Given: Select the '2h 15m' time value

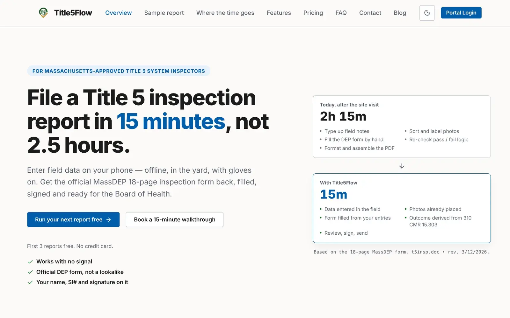Looking at the screenshot, I should click(x=343, y=116).
